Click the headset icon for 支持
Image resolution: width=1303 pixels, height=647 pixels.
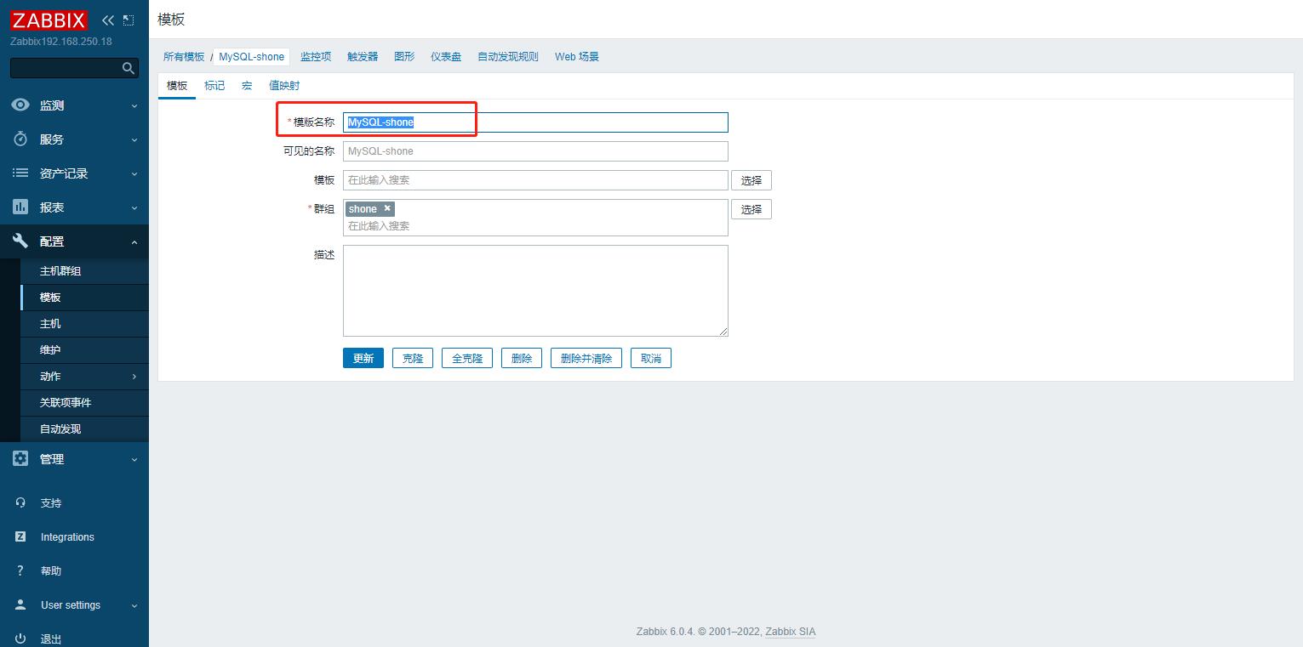coord(20,503)
